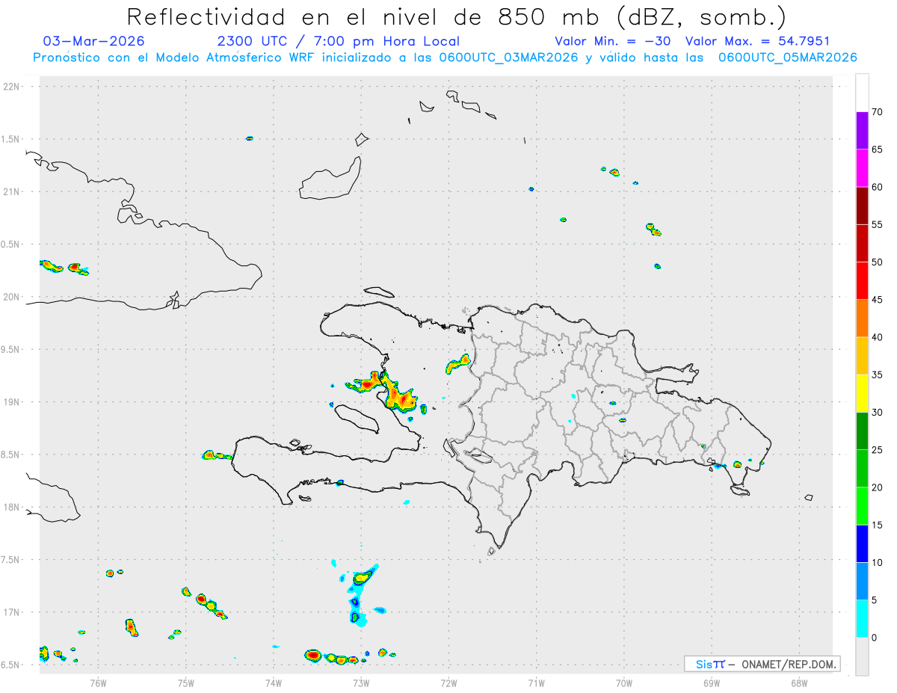Click the colorbar label '40'
The height and width of the screenshot is (693, 897).
click(877, 337)
